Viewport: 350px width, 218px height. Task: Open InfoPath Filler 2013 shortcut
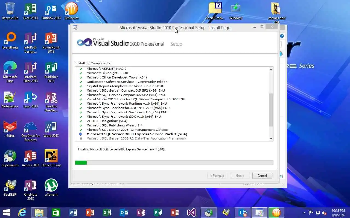pyautogui.click(x=30, y=72)
